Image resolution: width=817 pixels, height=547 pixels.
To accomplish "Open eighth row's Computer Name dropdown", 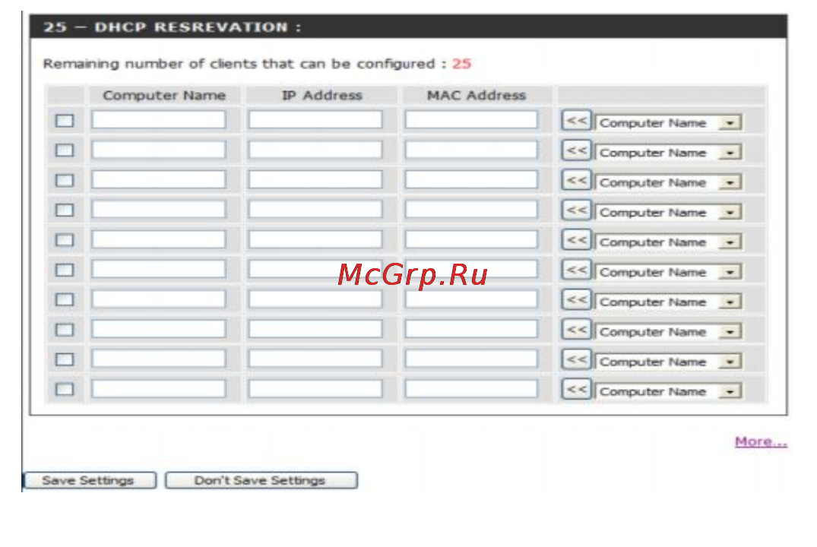I will point(669,332).
